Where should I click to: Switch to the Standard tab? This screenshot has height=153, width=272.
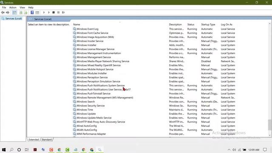[46, 139]
